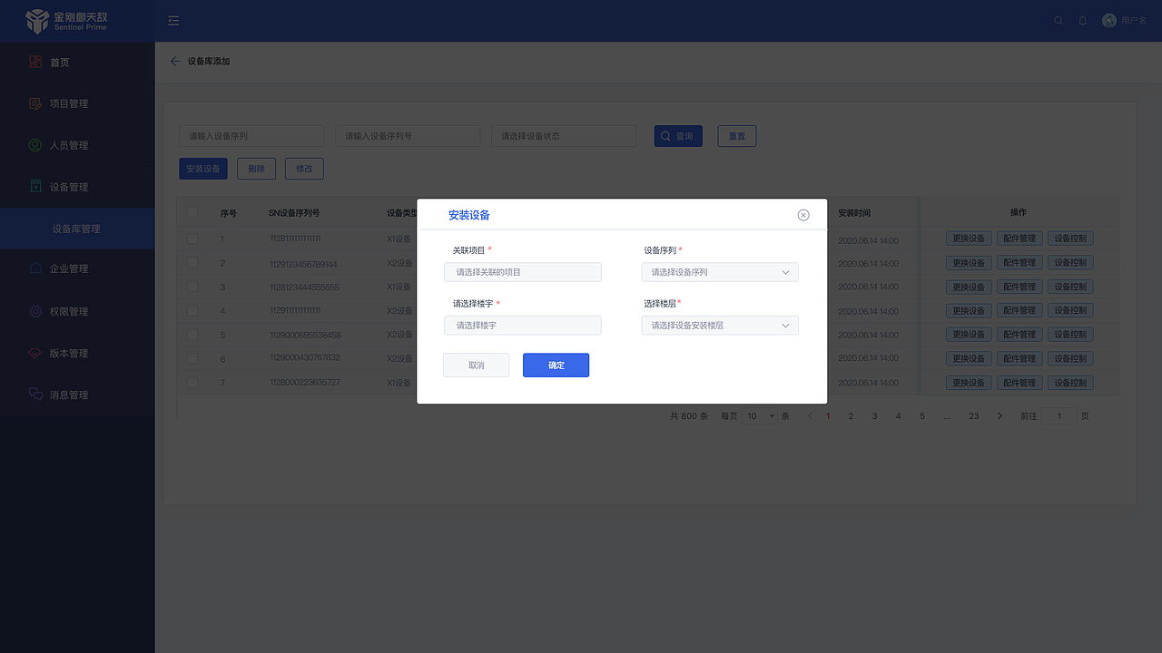Go to the next page arrow in pagination
The height and width of the screenshot is (653, 1162).
1000,416
